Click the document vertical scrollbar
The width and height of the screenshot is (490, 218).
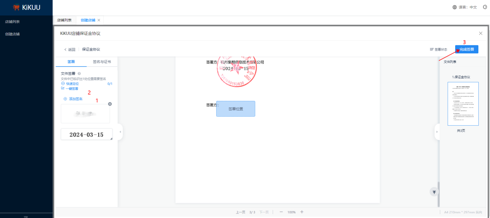point(438,194)
